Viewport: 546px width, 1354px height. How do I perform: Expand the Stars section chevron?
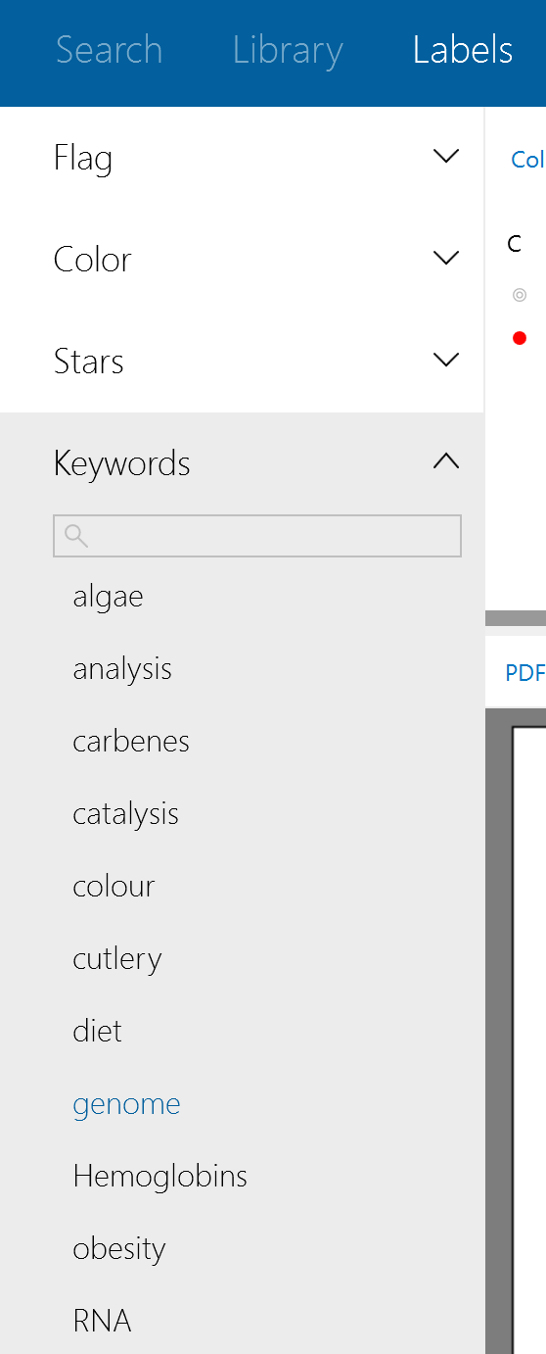pos(446,361)
